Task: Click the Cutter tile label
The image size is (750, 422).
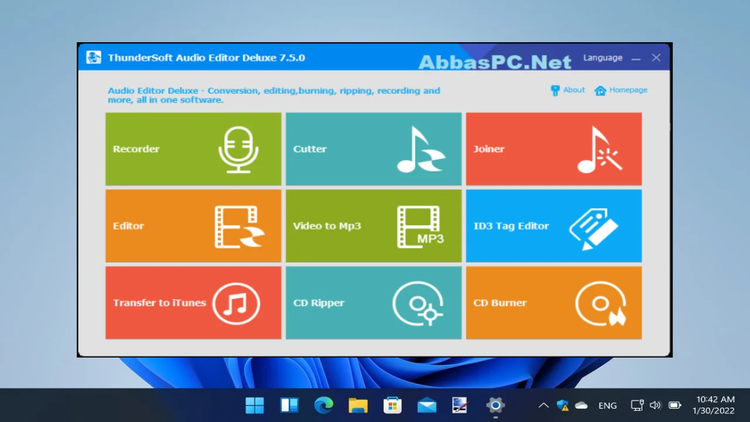Action: [x=310, y=149]
